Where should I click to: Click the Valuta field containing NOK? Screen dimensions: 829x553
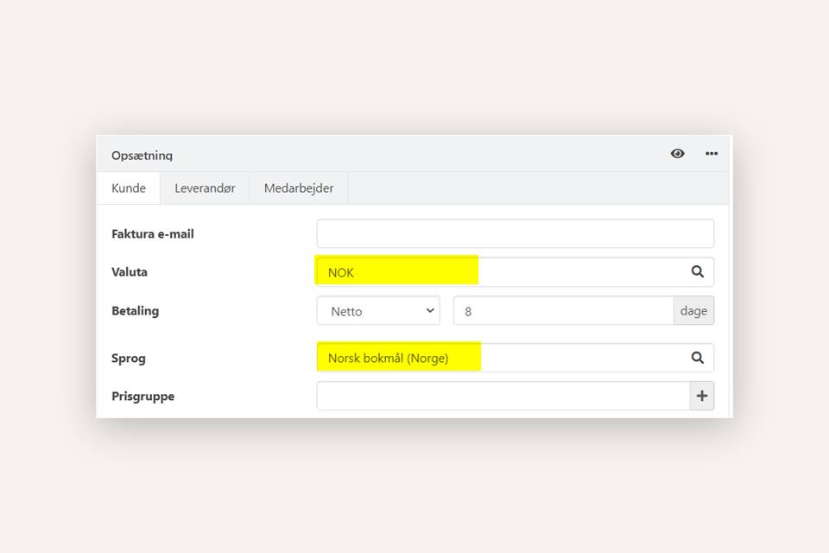[501, 272]
